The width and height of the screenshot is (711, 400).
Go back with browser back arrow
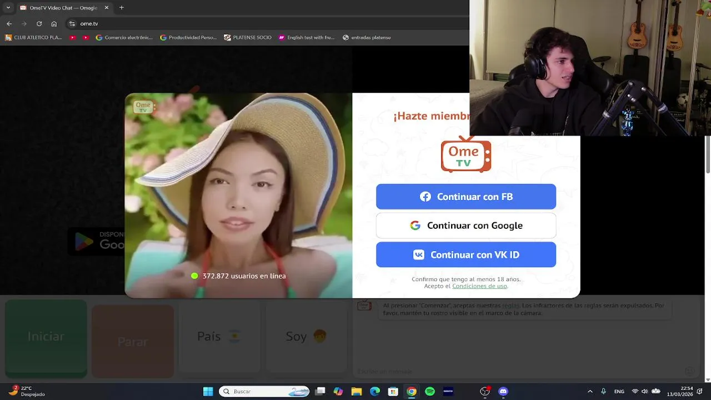[9, 24]
